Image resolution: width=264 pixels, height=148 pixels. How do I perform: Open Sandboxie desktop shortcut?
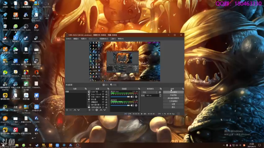coord(26,109)
